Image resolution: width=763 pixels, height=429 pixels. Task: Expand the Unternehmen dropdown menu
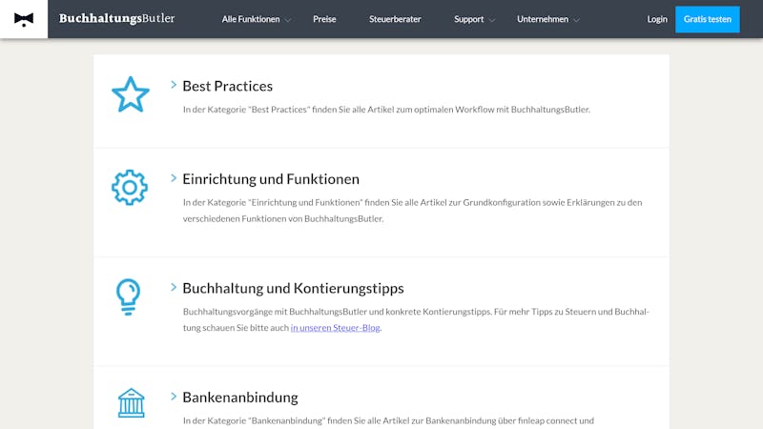click(547, 19)
